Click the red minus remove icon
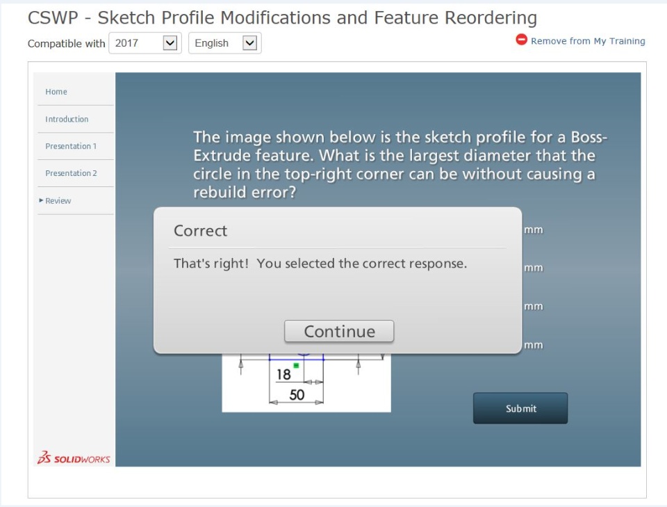This screenshot has height=507, width=667. click(x=521, y=40)
